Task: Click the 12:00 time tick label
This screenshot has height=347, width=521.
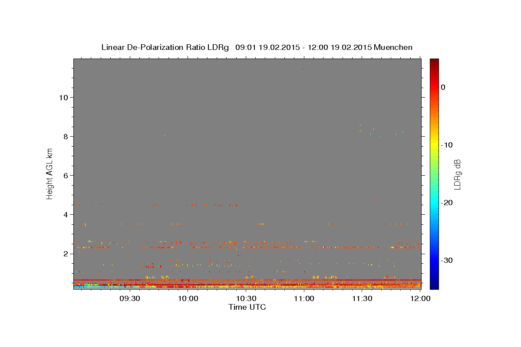Action: (x=420, y=299)
